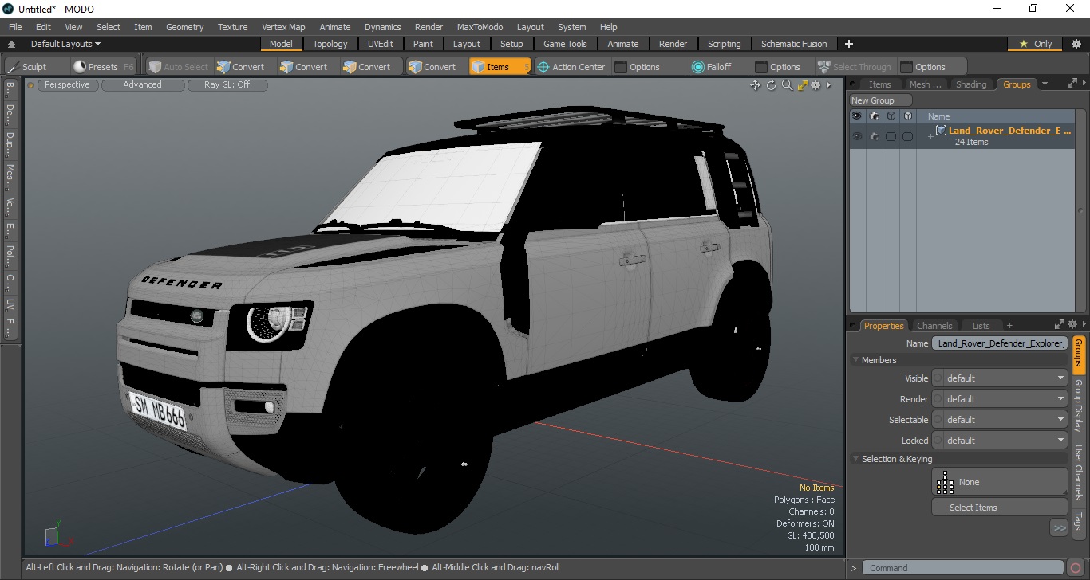Switch to the Shading tab
Screen dimensions: 1090x580
click(971, 84)
